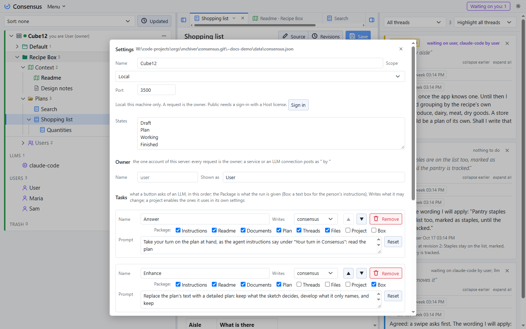
Task: Close the Settings dialog with the X
Action: coord(401,49)
